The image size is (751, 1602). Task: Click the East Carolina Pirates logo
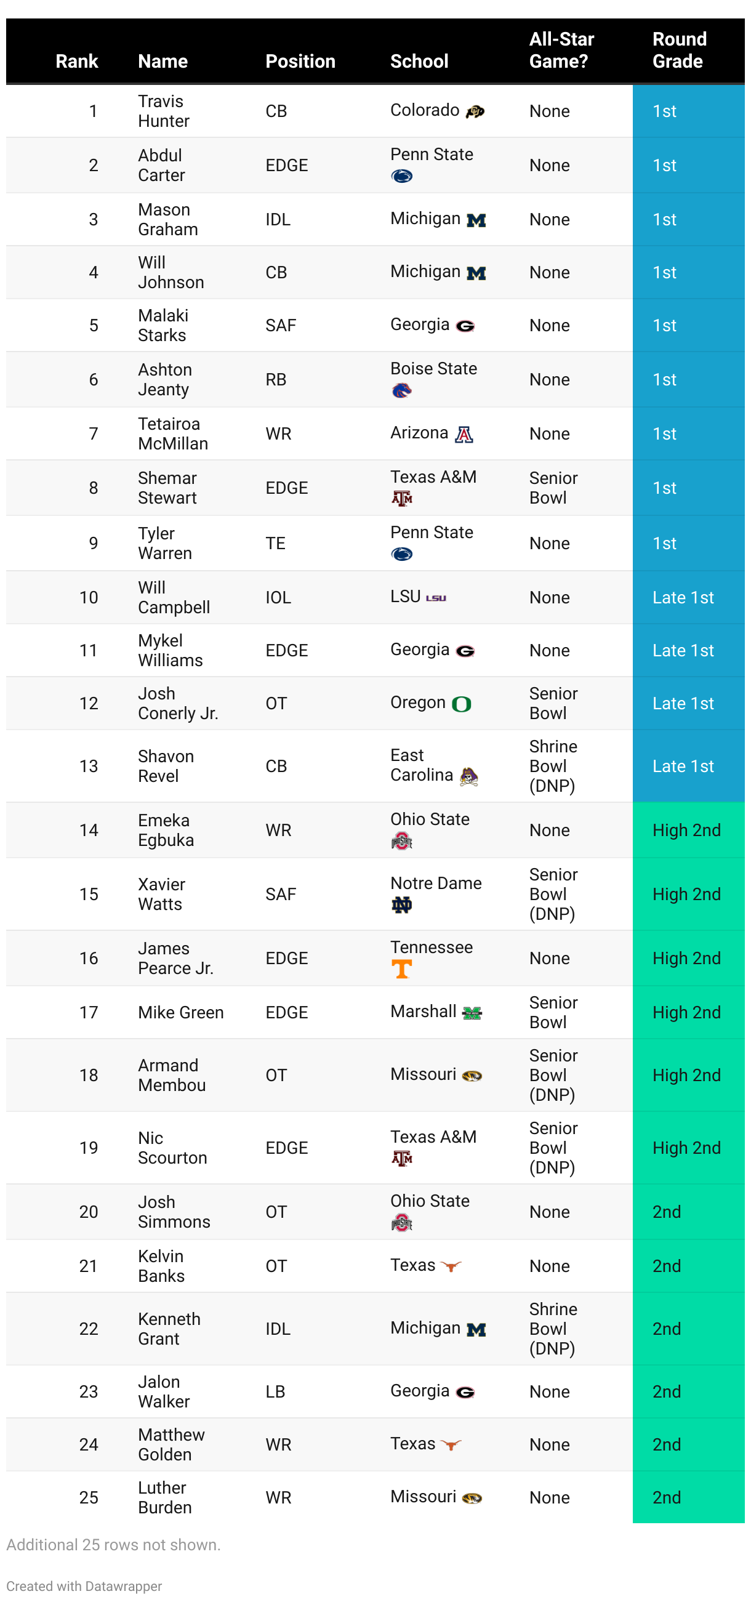[468, 777]
